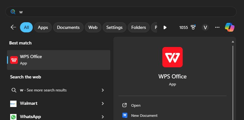Viewport: 244px width, 120px height.
Task: Launch Copilot from the colorful icon
Action: point(230,27)
